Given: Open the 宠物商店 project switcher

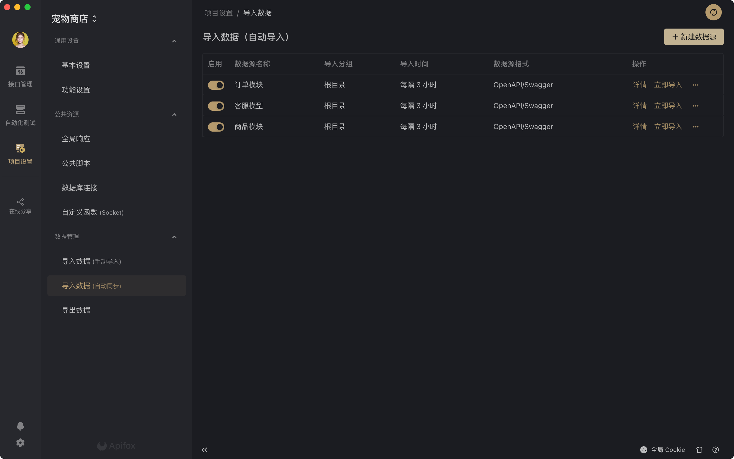Looking at the screenshot, I should (x=74, y=19).
